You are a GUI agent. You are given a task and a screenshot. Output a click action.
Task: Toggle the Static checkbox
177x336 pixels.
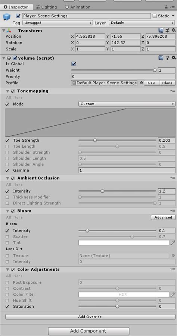[155, 16]
